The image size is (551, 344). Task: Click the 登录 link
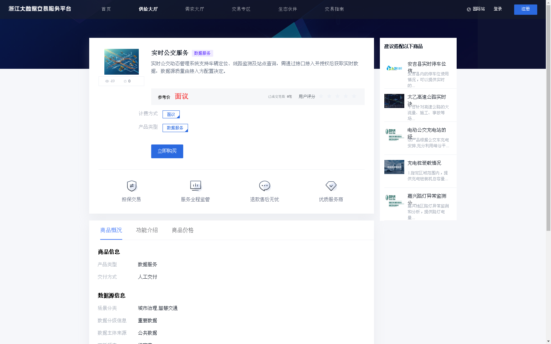tap(498, 9)
